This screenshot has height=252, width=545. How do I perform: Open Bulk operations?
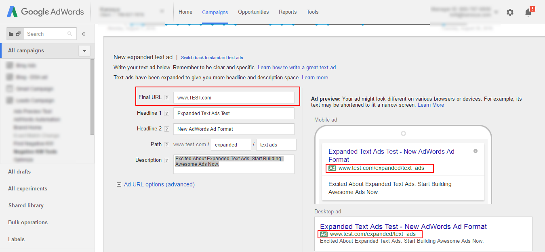[28, 222]
